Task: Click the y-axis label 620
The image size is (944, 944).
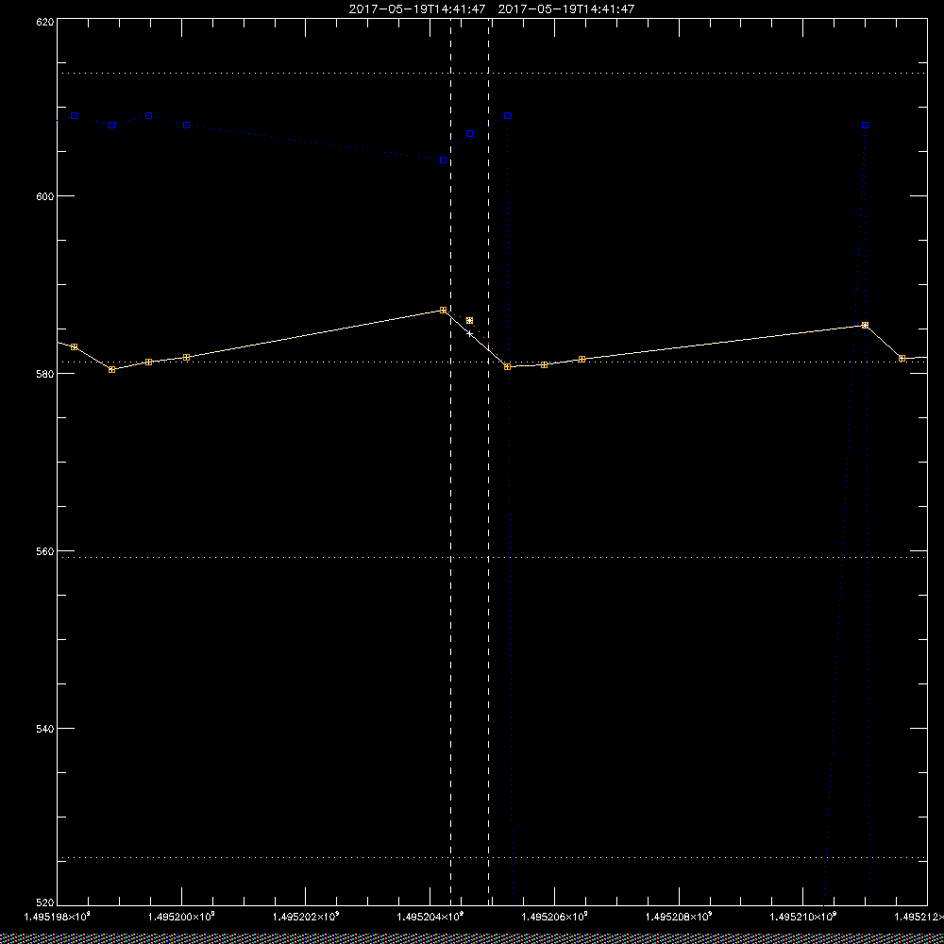Action: coord(45,22)
